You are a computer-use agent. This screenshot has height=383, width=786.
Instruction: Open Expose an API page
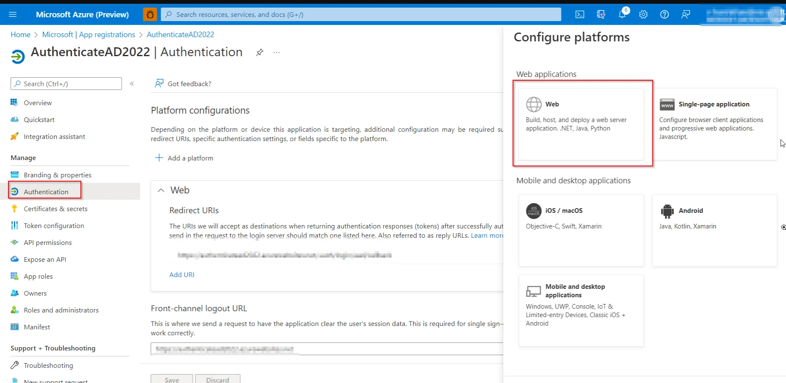click(45, 259)
